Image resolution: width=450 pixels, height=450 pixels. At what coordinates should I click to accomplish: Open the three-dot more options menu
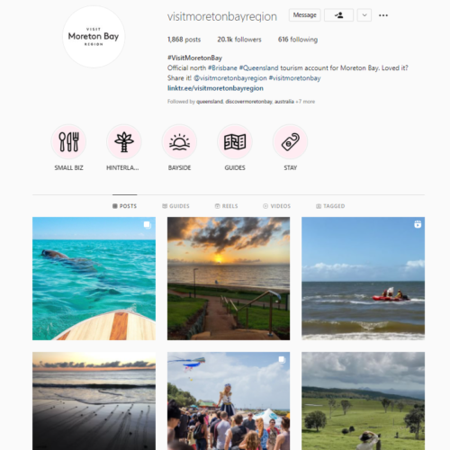click(x=383, y=15)
